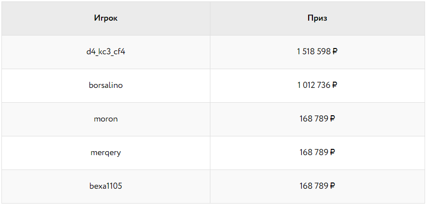Select player name borsalino
427x206 pixels.
(105, 85)
